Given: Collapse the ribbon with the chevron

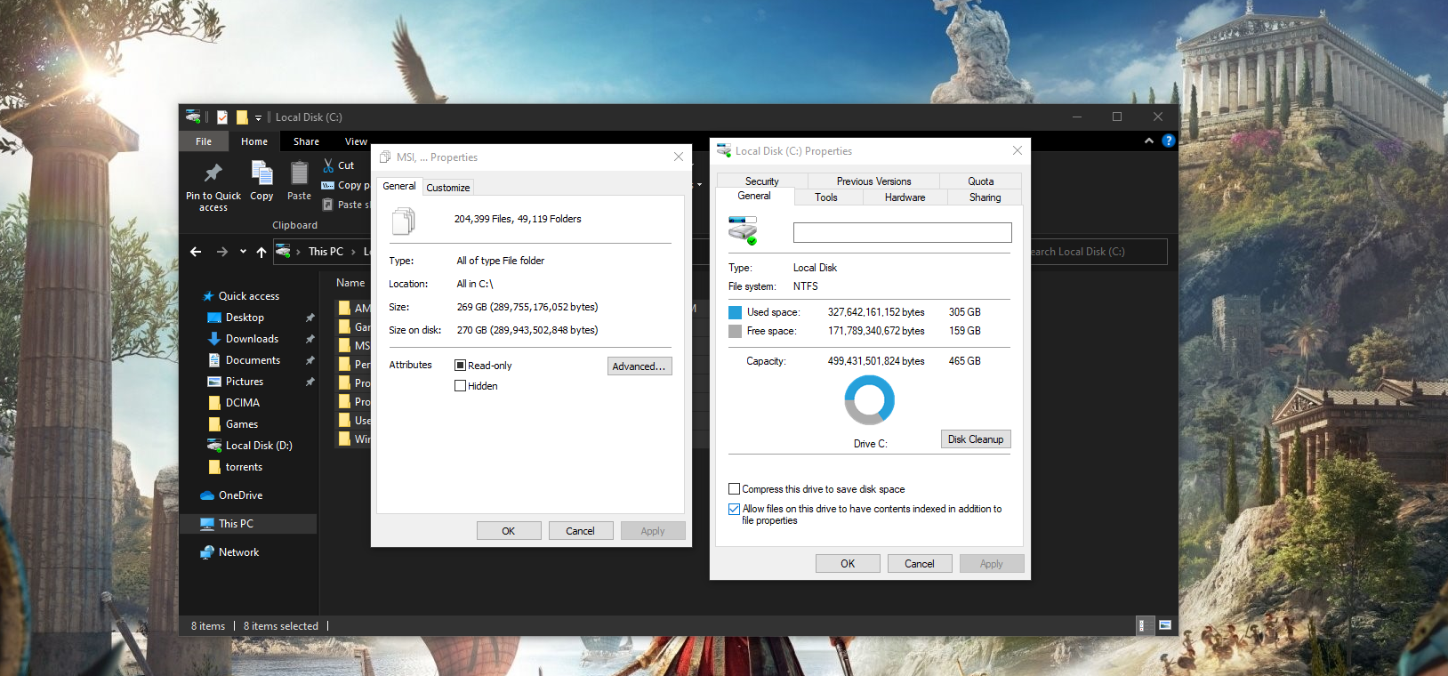Looking at the screenshot, I should [x=1148, y=141].
